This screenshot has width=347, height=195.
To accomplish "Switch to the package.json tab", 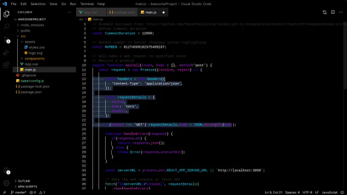I will click(122, 12).
